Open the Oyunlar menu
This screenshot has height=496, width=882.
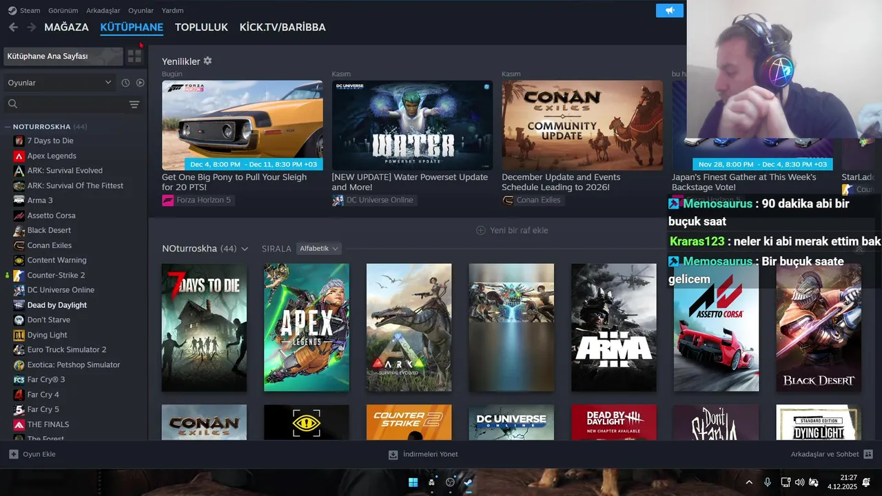[141, 10]
